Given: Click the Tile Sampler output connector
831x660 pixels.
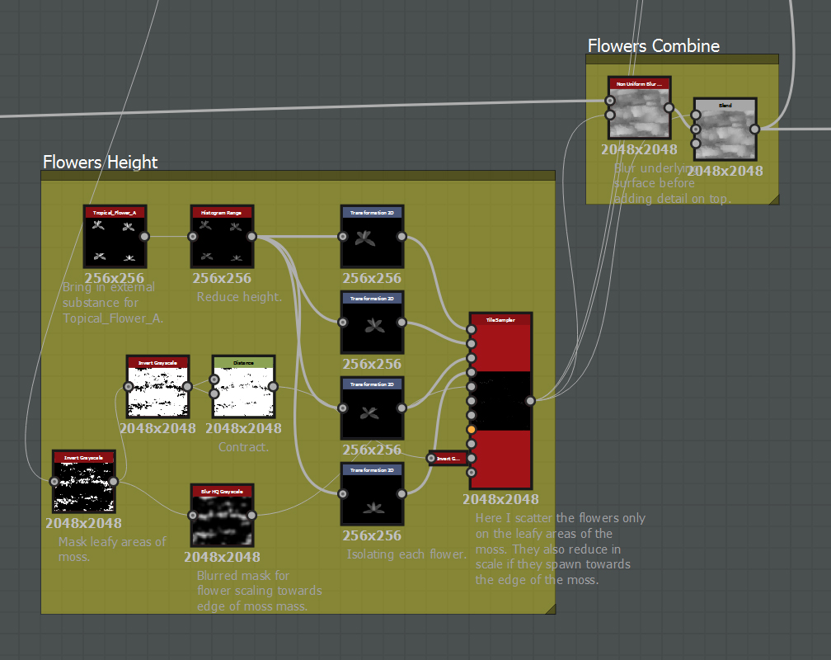Looking at the screenshot, I should [530, 401].
